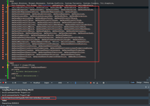Click the zoom out minus icon
The width and height of the screenshot is (150, 106).
pyautogui.click(x=71, y=83)
